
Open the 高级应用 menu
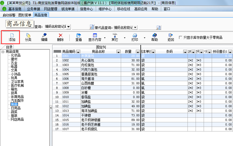click(141, 9)
